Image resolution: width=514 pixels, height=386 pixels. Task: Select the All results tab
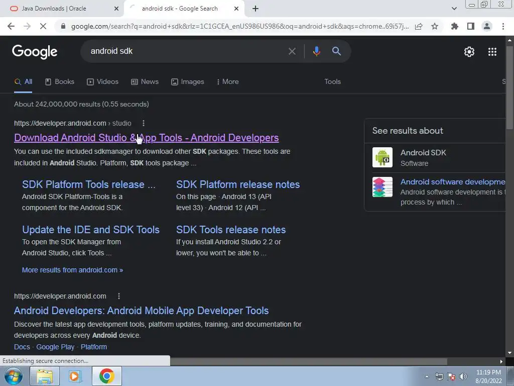coord(23,82)
